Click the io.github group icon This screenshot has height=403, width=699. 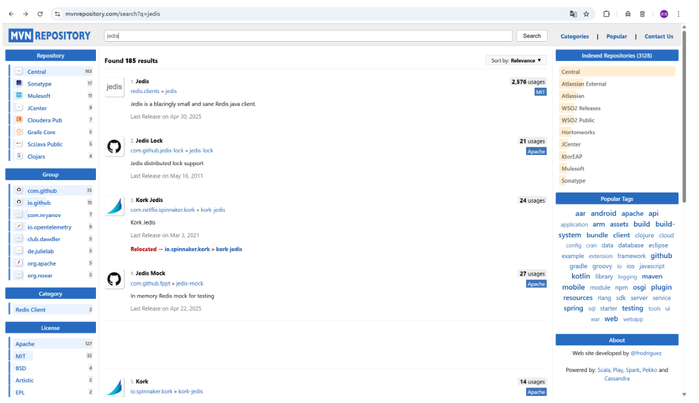point(19,202)
